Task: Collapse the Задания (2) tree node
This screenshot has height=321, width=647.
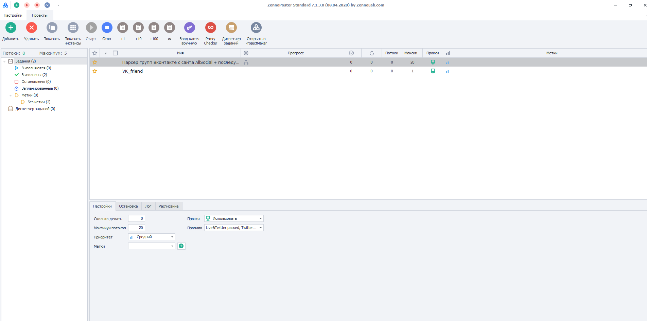Action: pos(4,61)
